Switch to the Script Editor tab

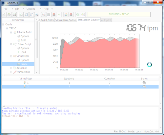click(x=47, y=20)
